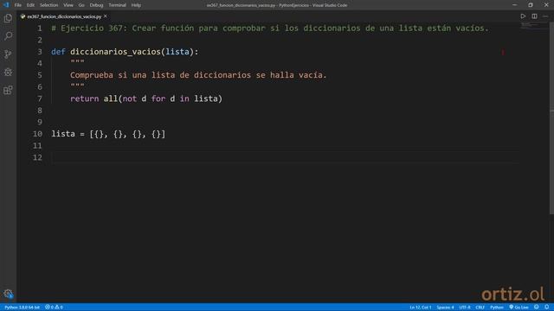Click line number 10 in the gutter

pyautogui.click(x=37, y=134)
